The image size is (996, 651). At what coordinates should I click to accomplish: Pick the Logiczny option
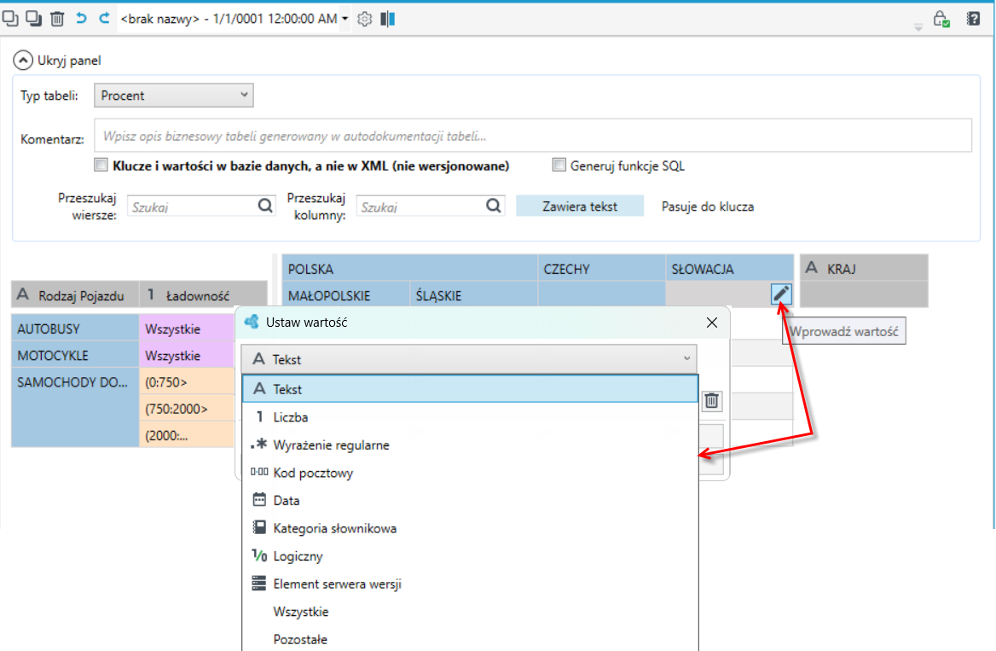[x=470, y=556]
